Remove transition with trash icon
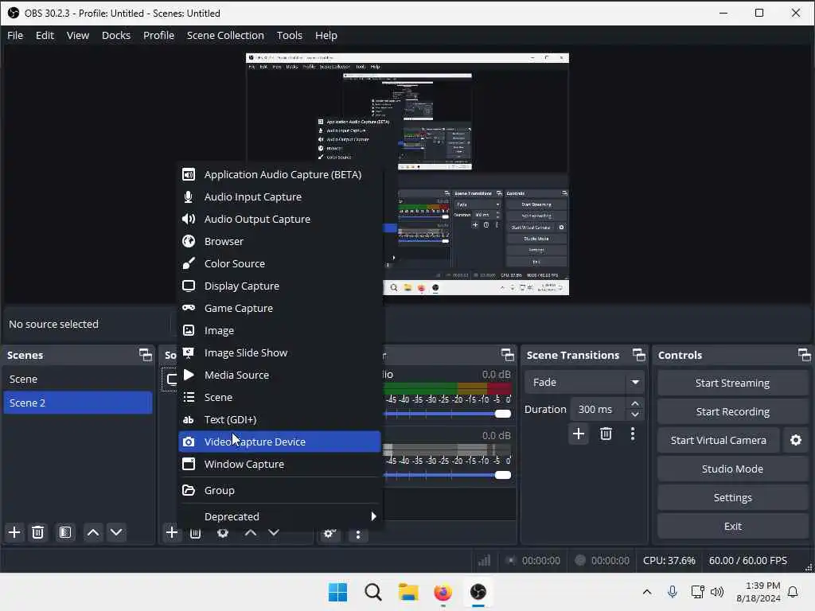 click(x=606, y=434)
